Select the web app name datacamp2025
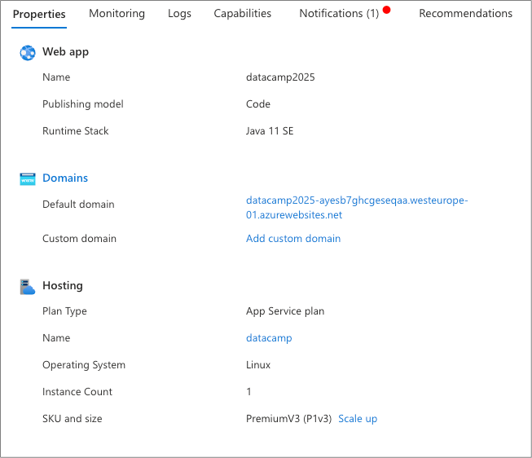 click(280, 77)
